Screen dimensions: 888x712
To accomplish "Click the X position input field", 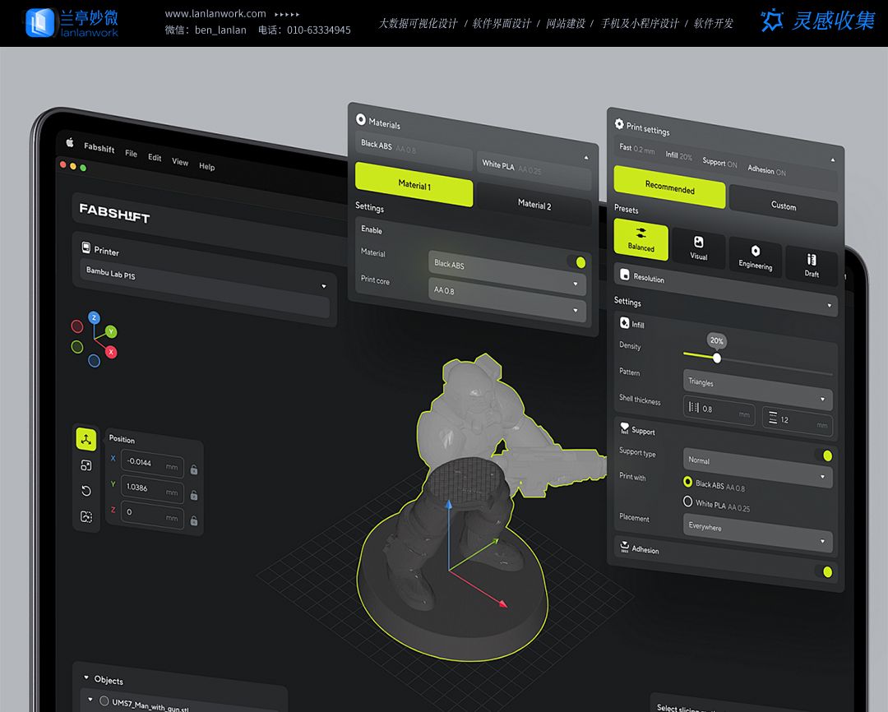I will [x=152, y=464].
